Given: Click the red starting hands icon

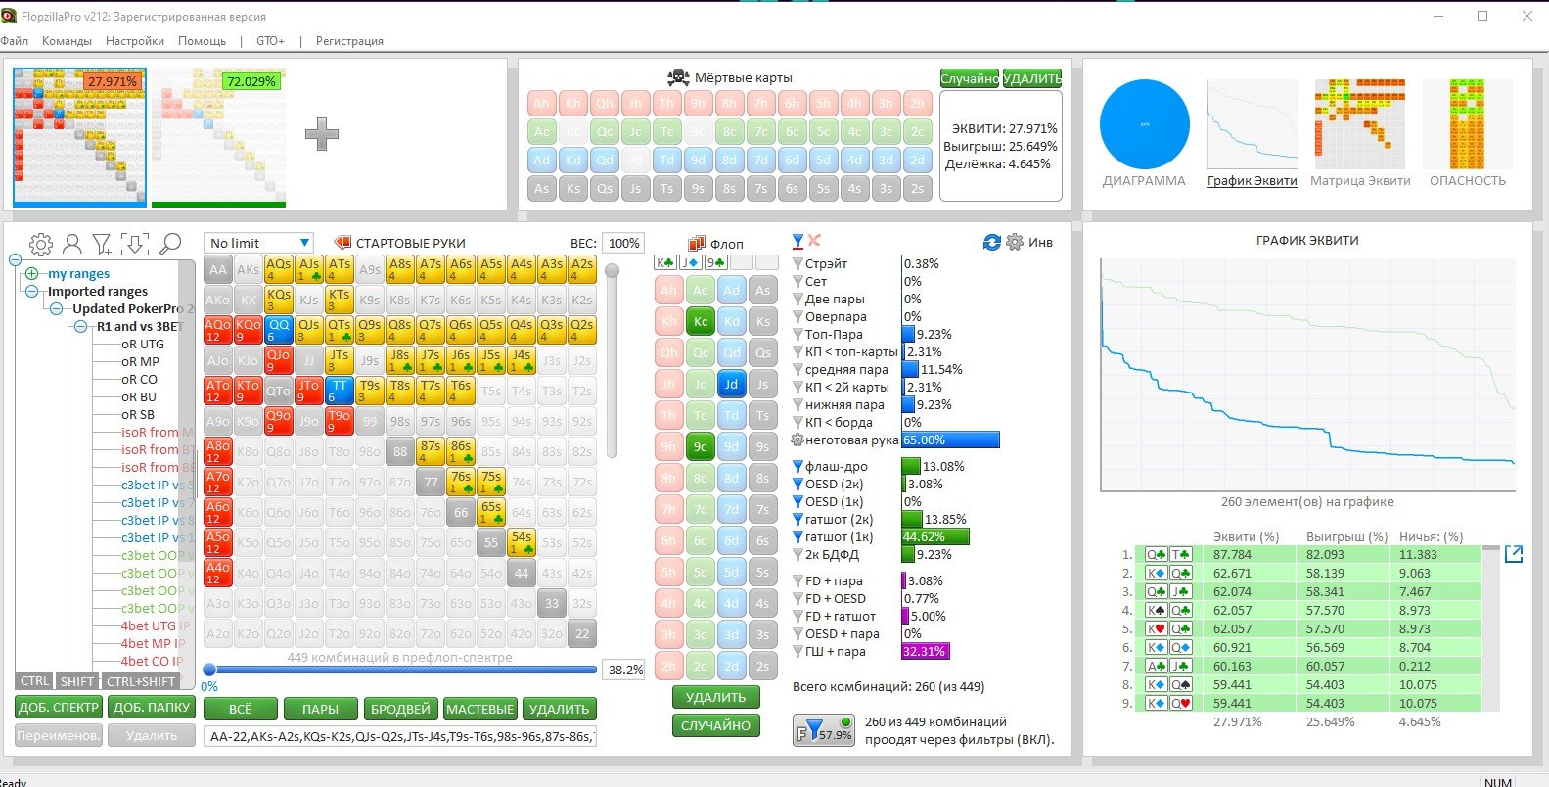Looking at the screenshot, I should click(x=342, y=243).
